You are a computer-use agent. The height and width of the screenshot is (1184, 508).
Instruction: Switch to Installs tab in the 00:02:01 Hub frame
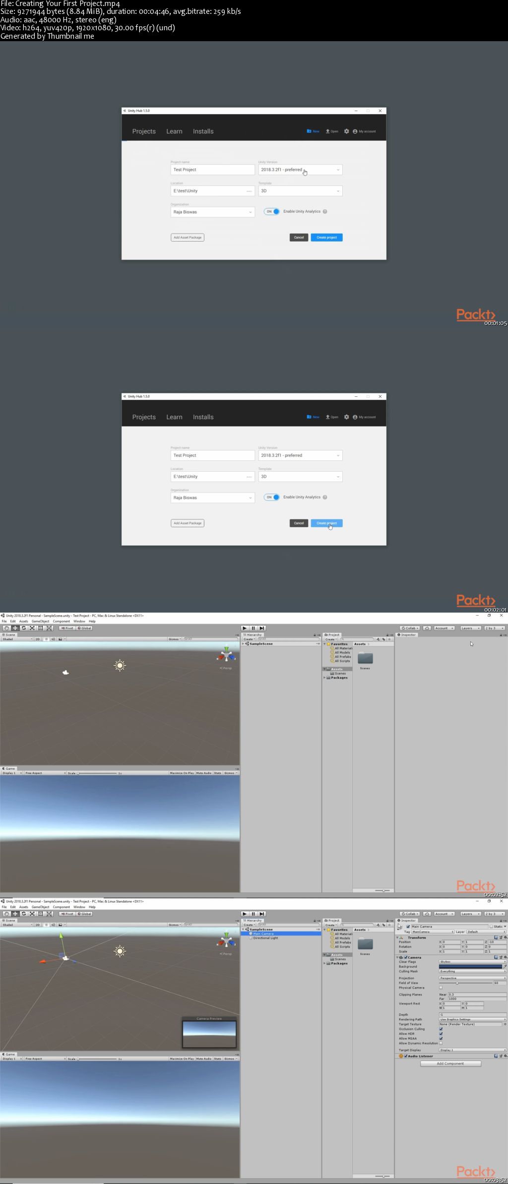coord(203,417)
